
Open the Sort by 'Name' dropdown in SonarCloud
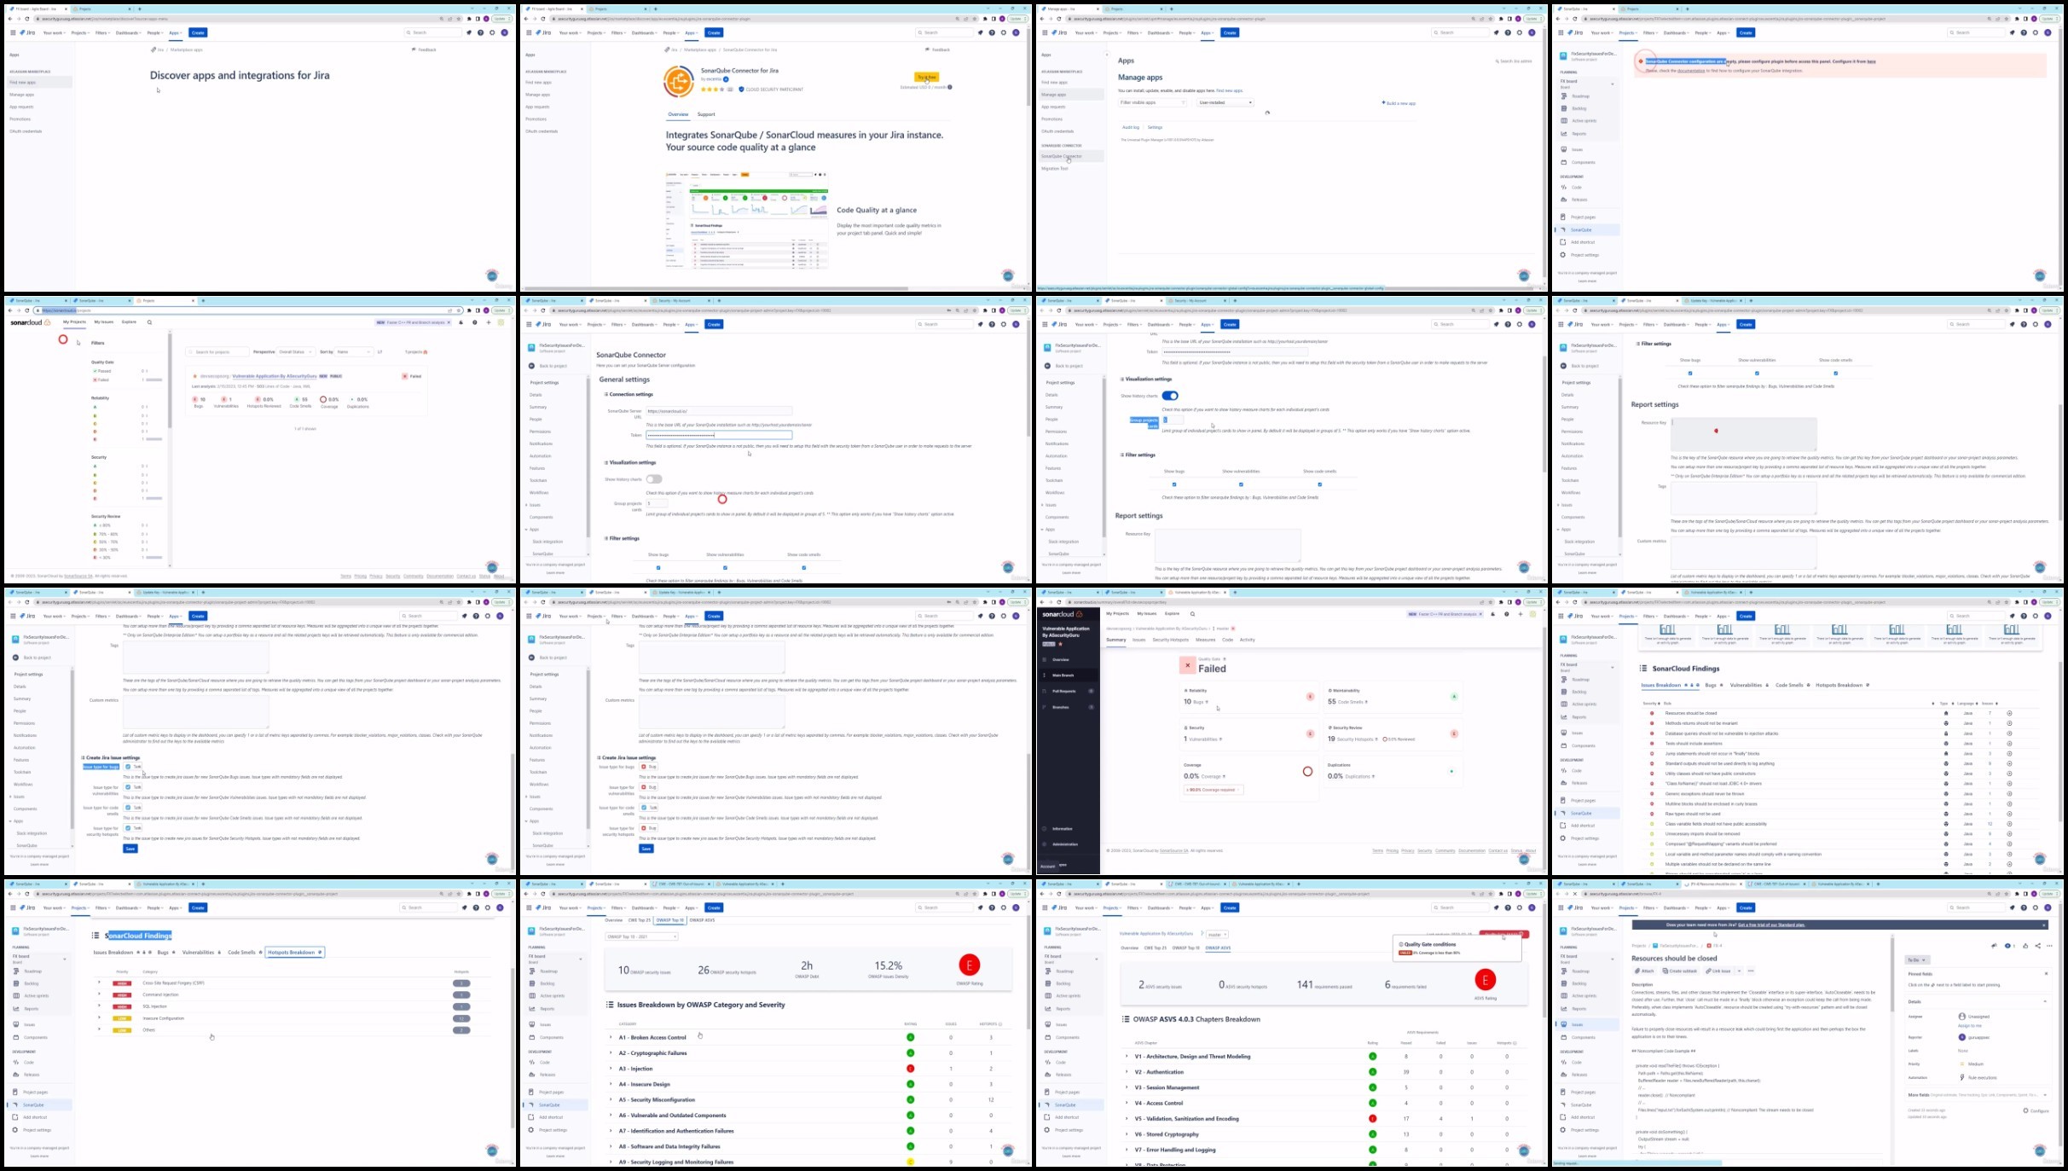coord(353,351)
